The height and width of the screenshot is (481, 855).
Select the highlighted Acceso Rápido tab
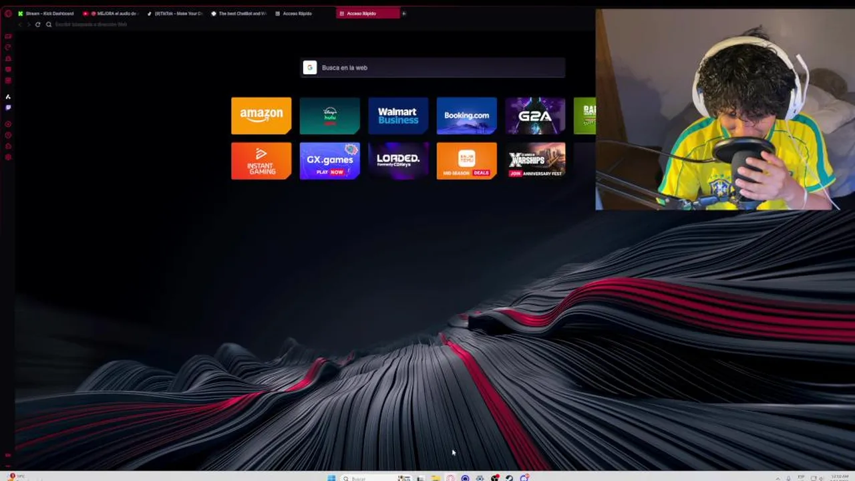point(367,13)
